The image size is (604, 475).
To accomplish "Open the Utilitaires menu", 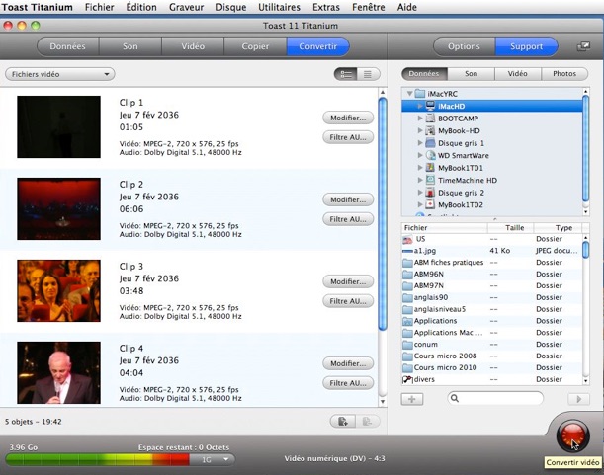I will (279, 7).
